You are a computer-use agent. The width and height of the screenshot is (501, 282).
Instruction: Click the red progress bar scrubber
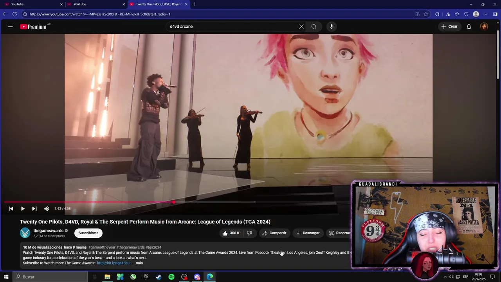173,202
